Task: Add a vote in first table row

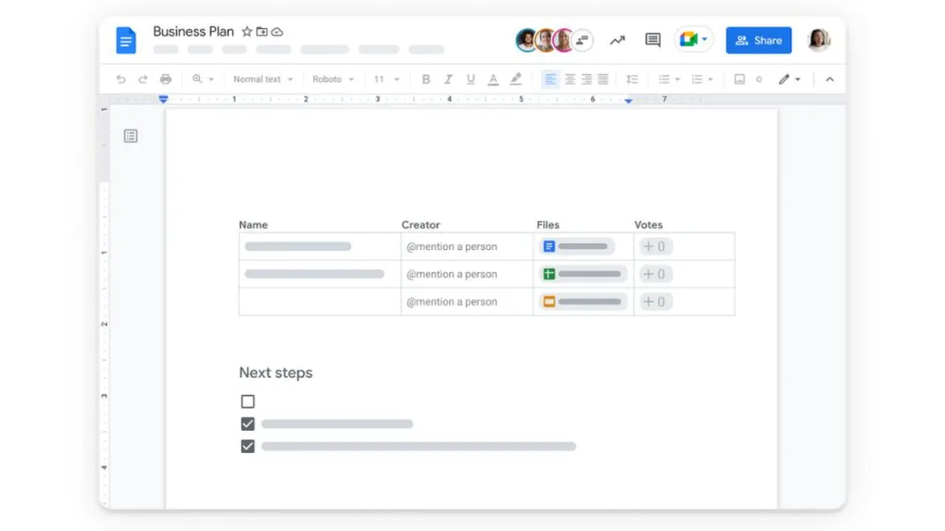Action: pos(655,247)
